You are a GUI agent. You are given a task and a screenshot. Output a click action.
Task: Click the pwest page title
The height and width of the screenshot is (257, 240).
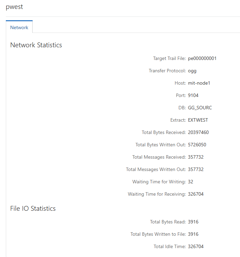point(14,7)
